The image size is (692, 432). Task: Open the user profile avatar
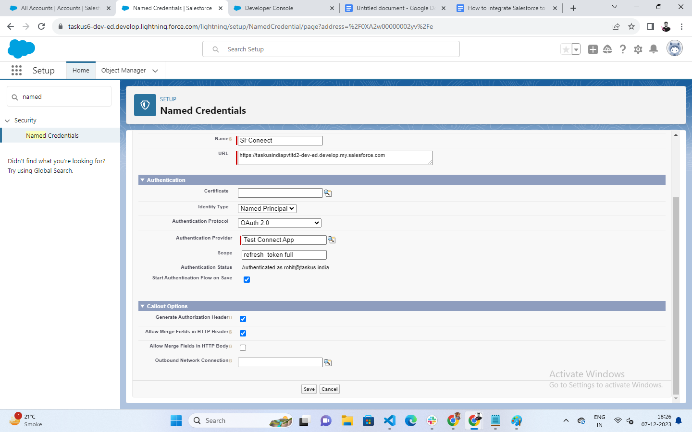[x=675, y=48]
